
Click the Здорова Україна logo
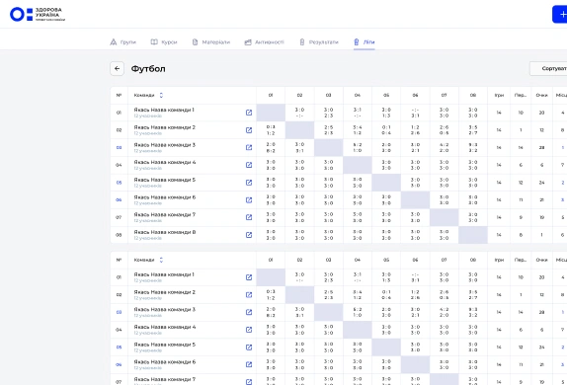point(38,14)
